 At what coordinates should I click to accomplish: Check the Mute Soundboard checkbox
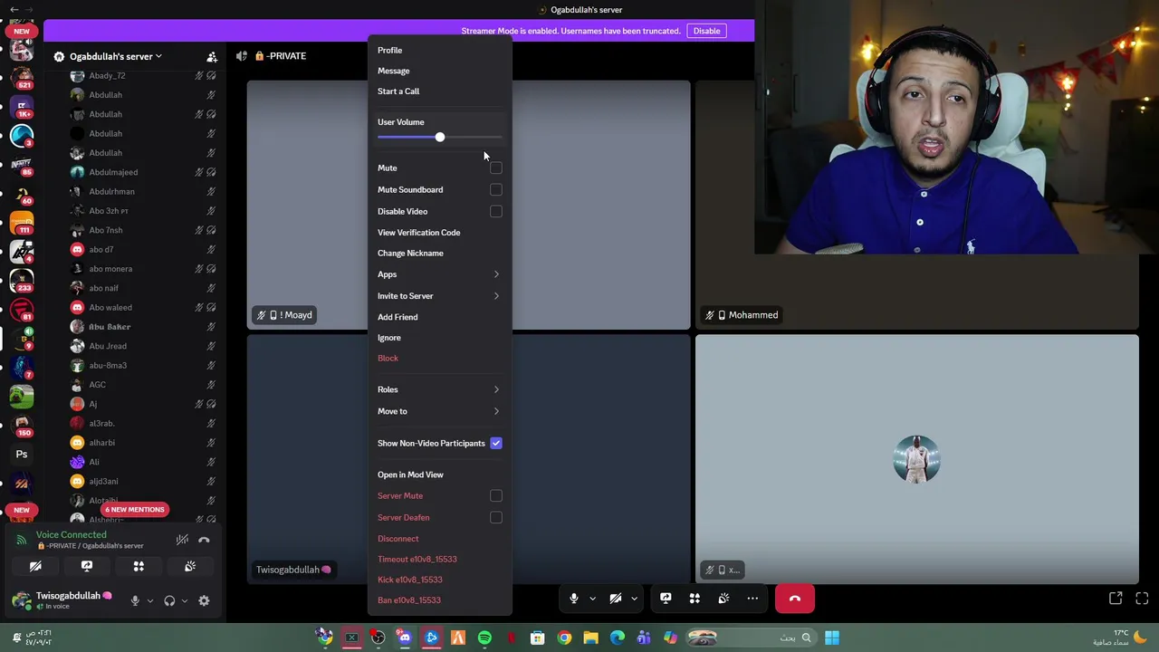496,190
